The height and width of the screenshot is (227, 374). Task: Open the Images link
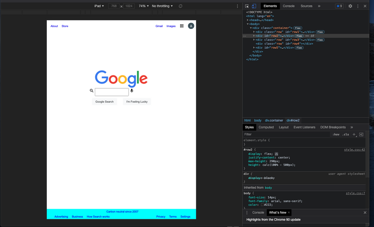tap(171, 26)
